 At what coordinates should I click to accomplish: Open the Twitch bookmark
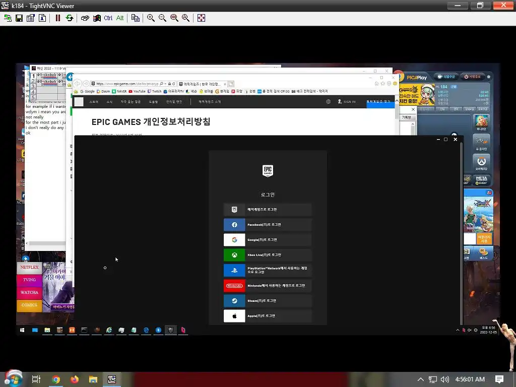tap(154, 92)
